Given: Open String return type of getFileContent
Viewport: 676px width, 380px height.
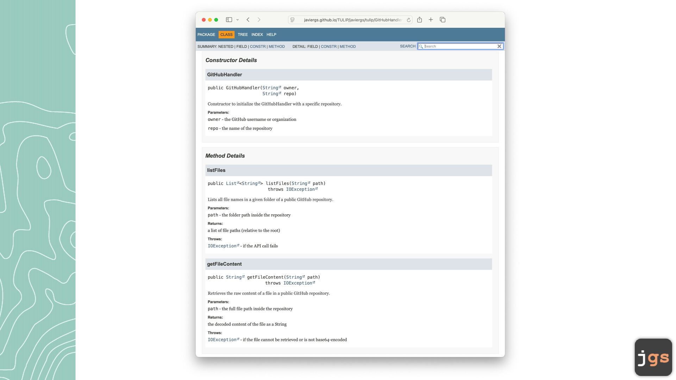Looking at the screenshot, I should pos(235,277).
